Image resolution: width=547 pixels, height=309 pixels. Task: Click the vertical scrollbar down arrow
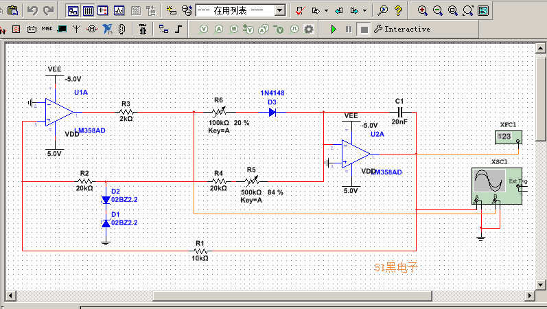[x=541, y=284]
